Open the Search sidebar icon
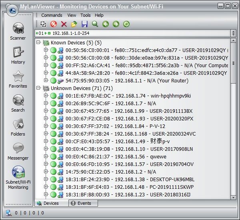240x220 pixels. coord(18,100)
